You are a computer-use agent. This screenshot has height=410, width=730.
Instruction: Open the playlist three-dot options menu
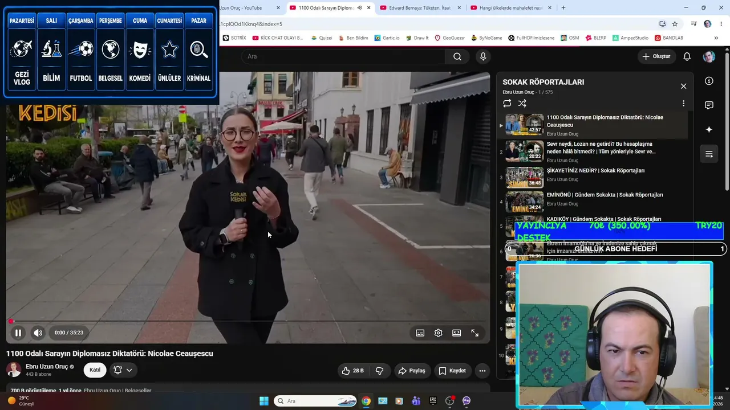click(683, 104)
